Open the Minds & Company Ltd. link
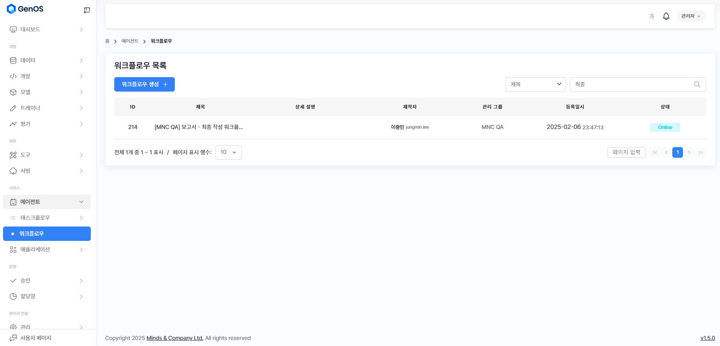 pos(175,338)
